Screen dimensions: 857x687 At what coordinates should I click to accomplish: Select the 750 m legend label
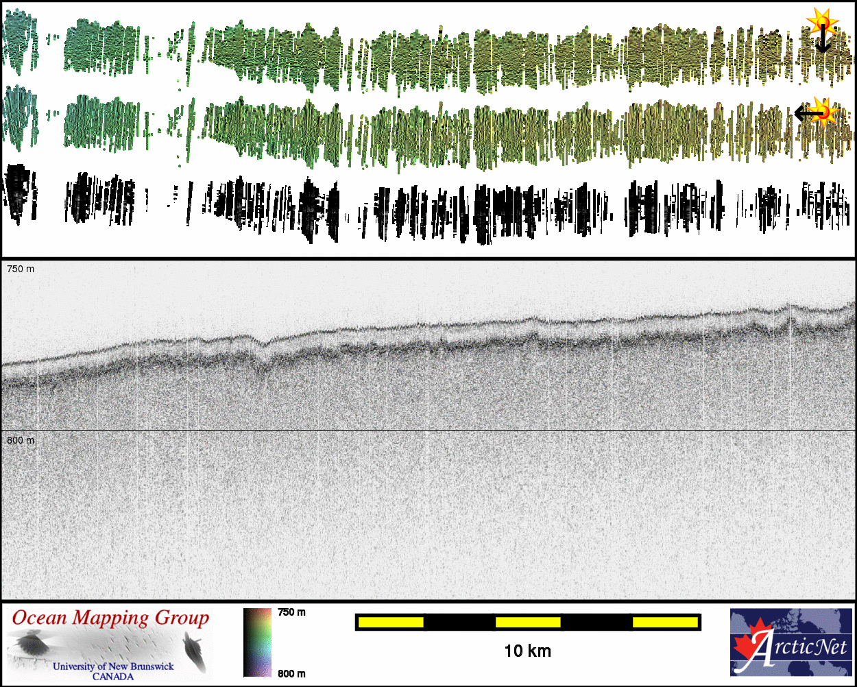[291, 612]
